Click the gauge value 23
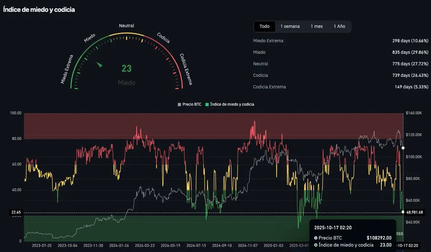The width and height of the screenshot is (431, 252). (126, 68)
